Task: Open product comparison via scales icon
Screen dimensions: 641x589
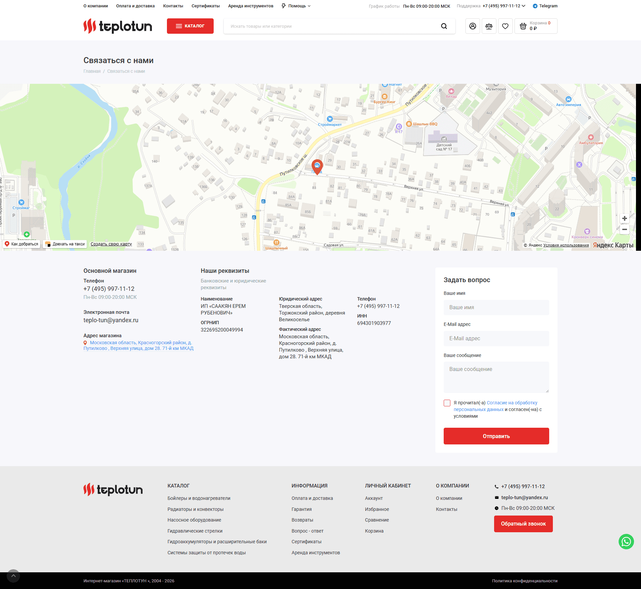Action: (x=489, y=26)
